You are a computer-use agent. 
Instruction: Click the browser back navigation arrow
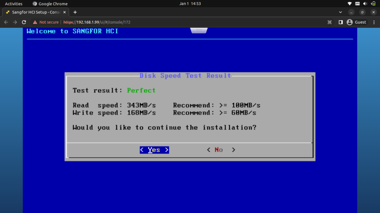pos(6,22)
